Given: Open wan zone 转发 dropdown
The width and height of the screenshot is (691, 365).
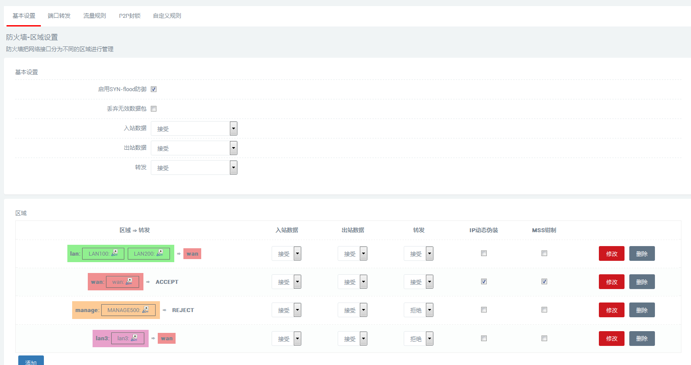Looking at the screenshot, I should coord(419,282).
